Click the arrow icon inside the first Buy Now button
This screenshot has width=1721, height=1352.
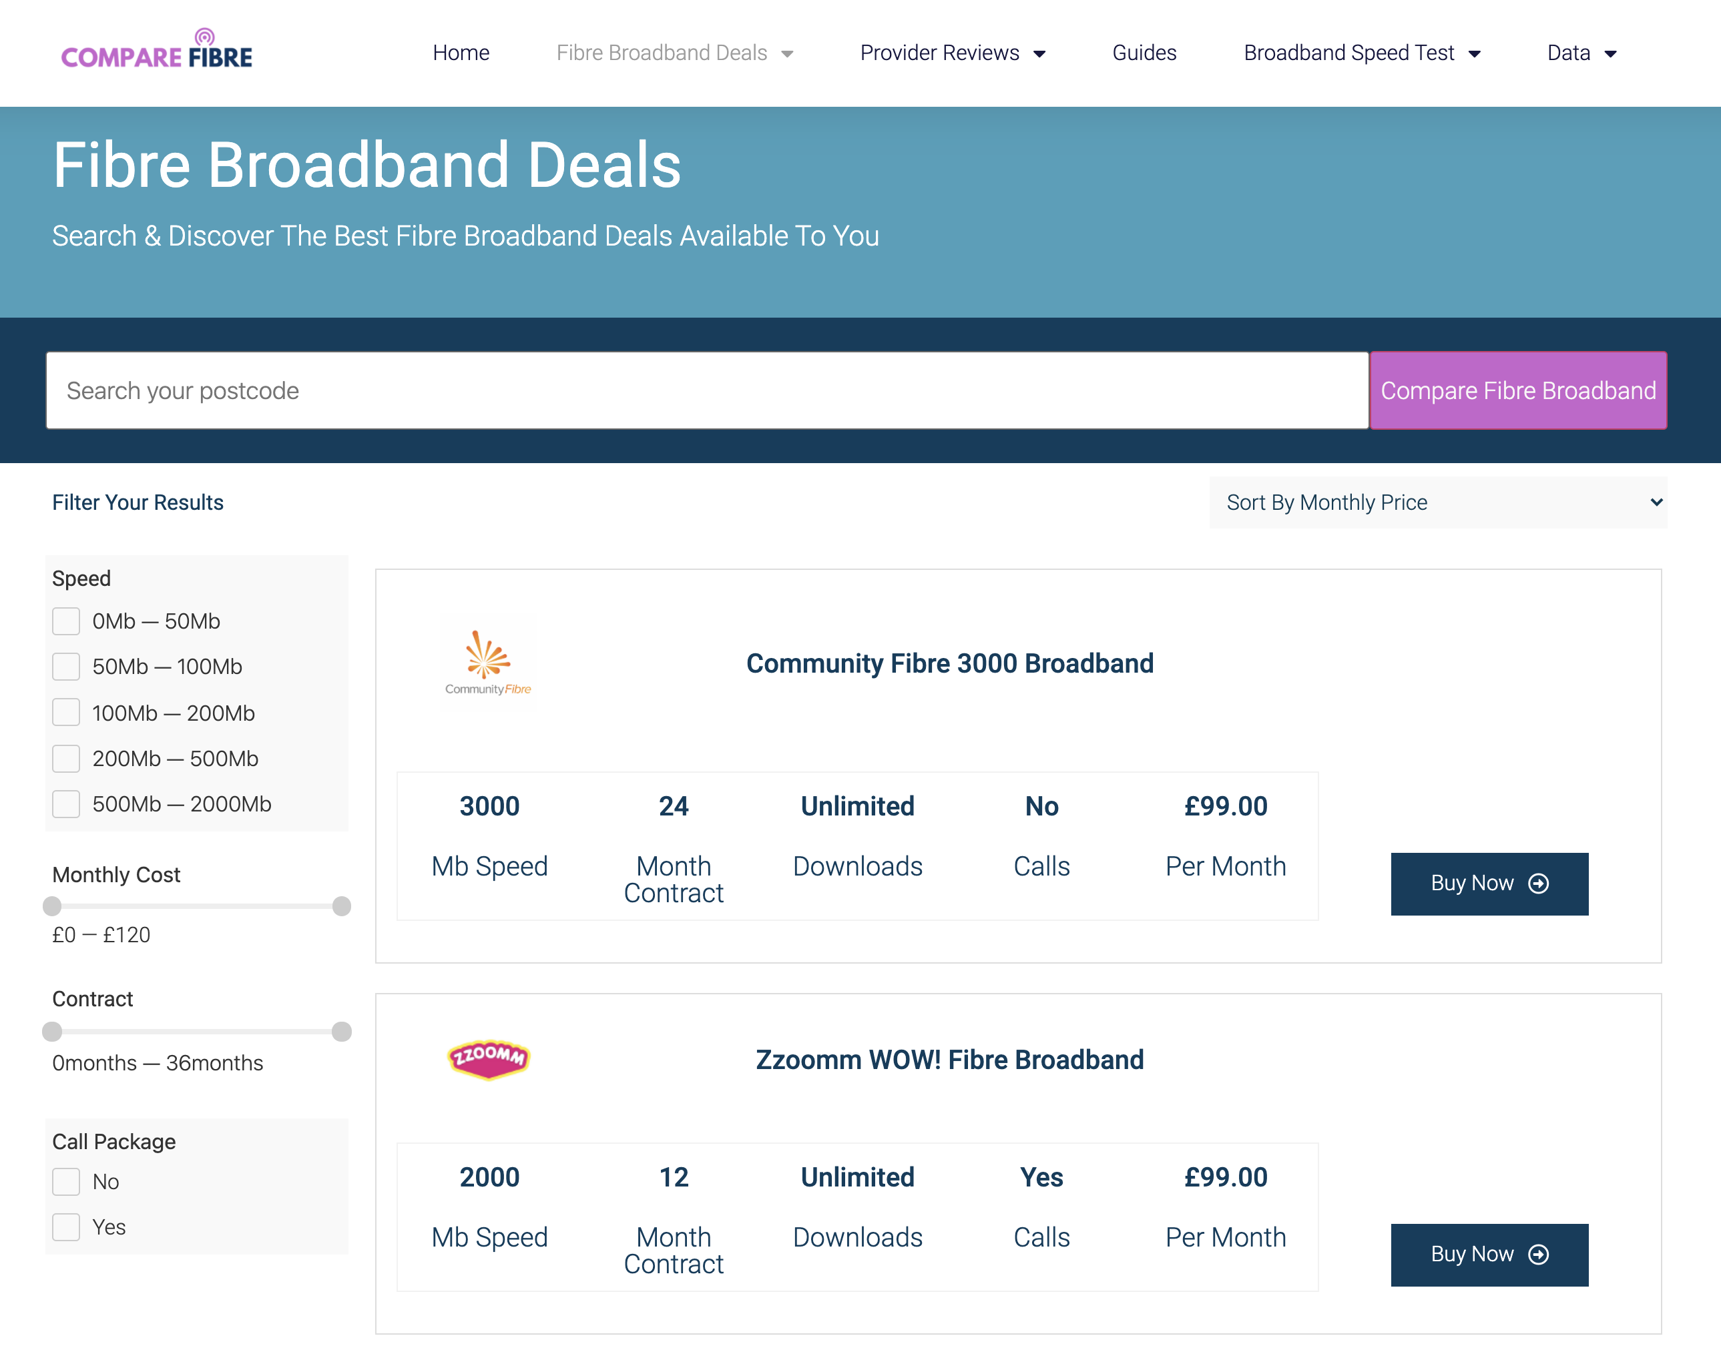[x=1539, y=884]
